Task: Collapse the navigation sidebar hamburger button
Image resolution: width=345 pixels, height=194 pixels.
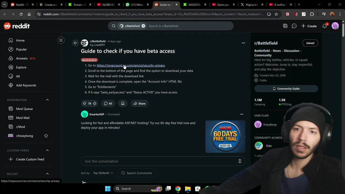Action: click(x=61, y=40)
